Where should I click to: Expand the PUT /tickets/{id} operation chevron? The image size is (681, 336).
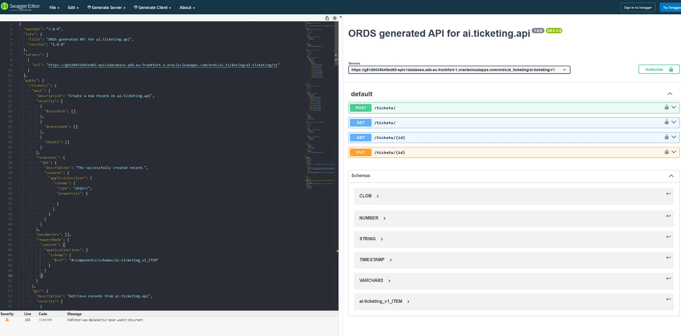pos(674,152)
